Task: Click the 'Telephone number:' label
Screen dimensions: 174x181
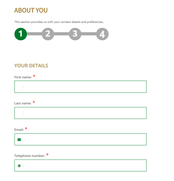Action: 30,156
